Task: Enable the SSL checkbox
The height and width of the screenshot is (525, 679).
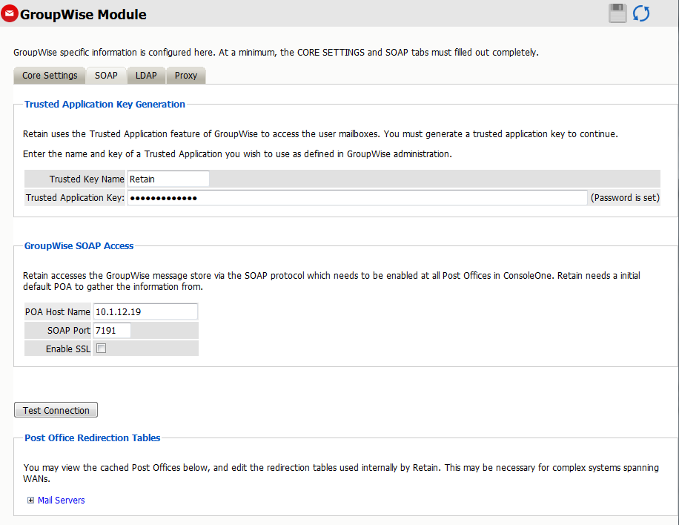Action: pos(102,349)
